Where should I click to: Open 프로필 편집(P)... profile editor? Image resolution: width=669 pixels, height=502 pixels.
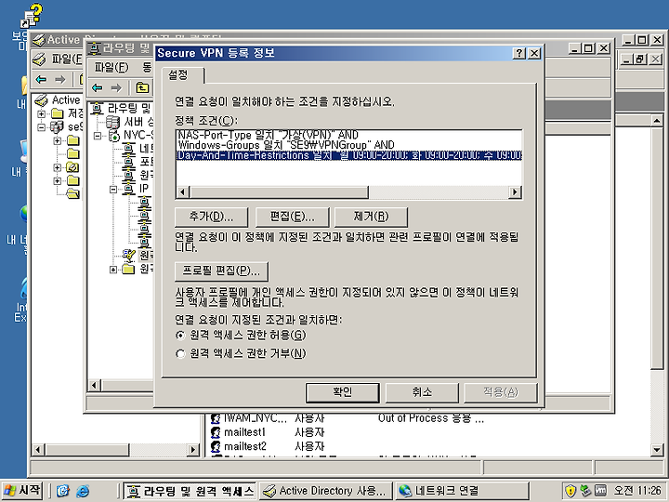221,271
